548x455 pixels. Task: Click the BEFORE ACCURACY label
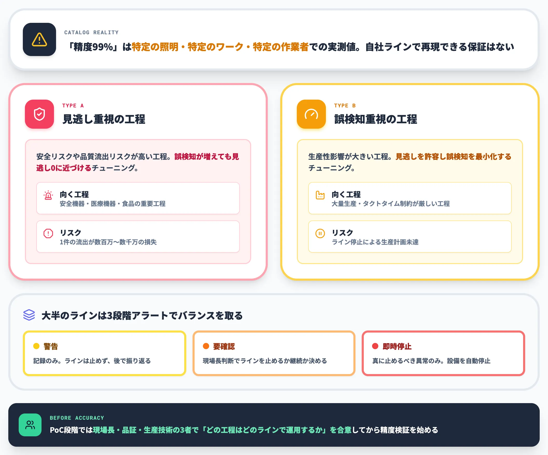77,418
